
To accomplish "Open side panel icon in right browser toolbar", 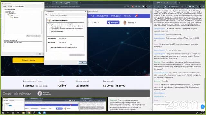I will (197, 6).
